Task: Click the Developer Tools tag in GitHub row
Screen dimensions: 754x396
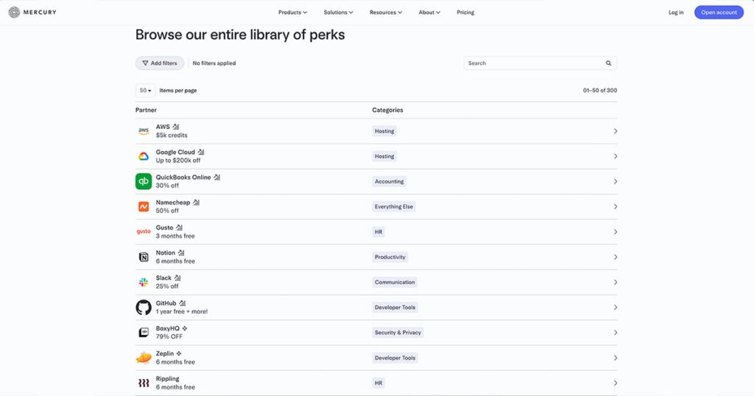Action: pos(395,307)
